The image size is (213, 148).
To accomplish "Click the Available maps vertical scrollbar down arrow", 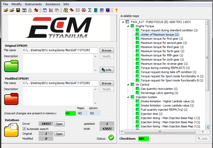I will (207, 127).
